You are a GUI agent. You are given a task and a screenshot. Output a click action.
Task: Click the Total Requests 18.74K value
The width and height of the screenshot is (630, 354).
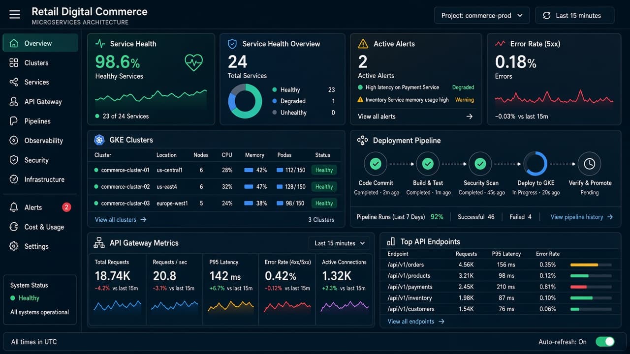tap(112, 276)
